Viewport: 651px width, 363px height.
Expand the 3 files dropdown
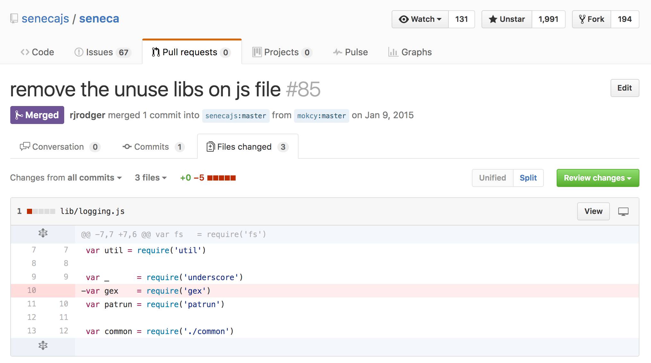[x=151, y=178]
